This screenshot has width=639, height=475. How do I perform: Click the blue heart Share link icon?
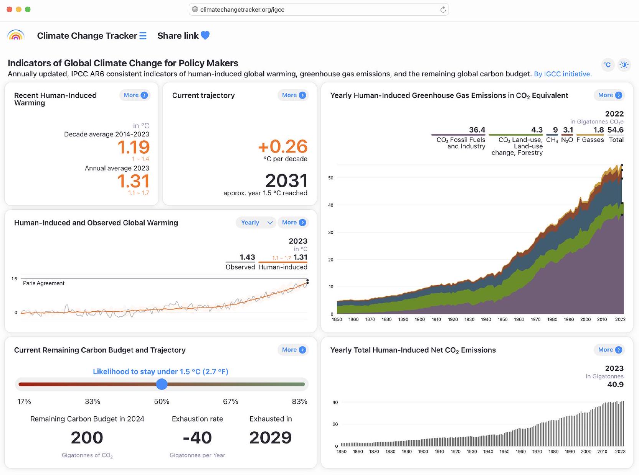pyautogui.click(x=205, y=36)
